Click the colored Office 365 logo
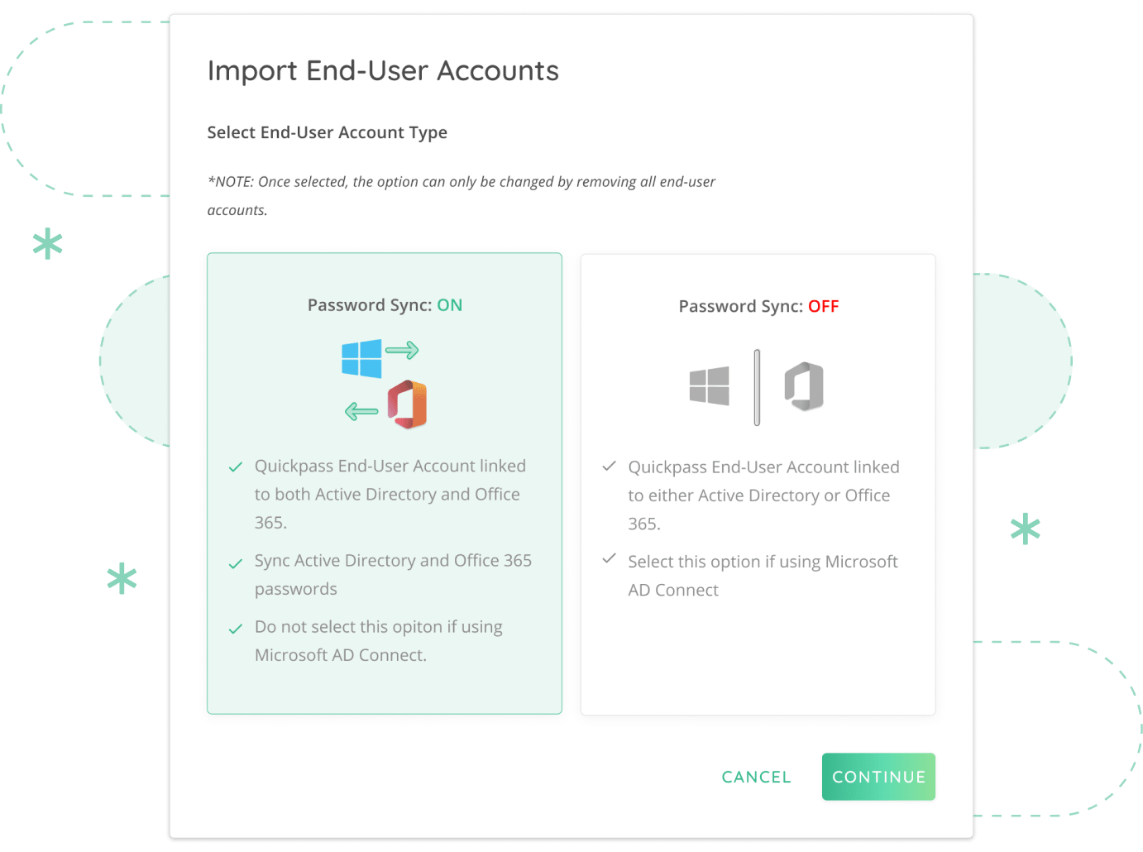Screen dimensions: 1143x852 407,404
